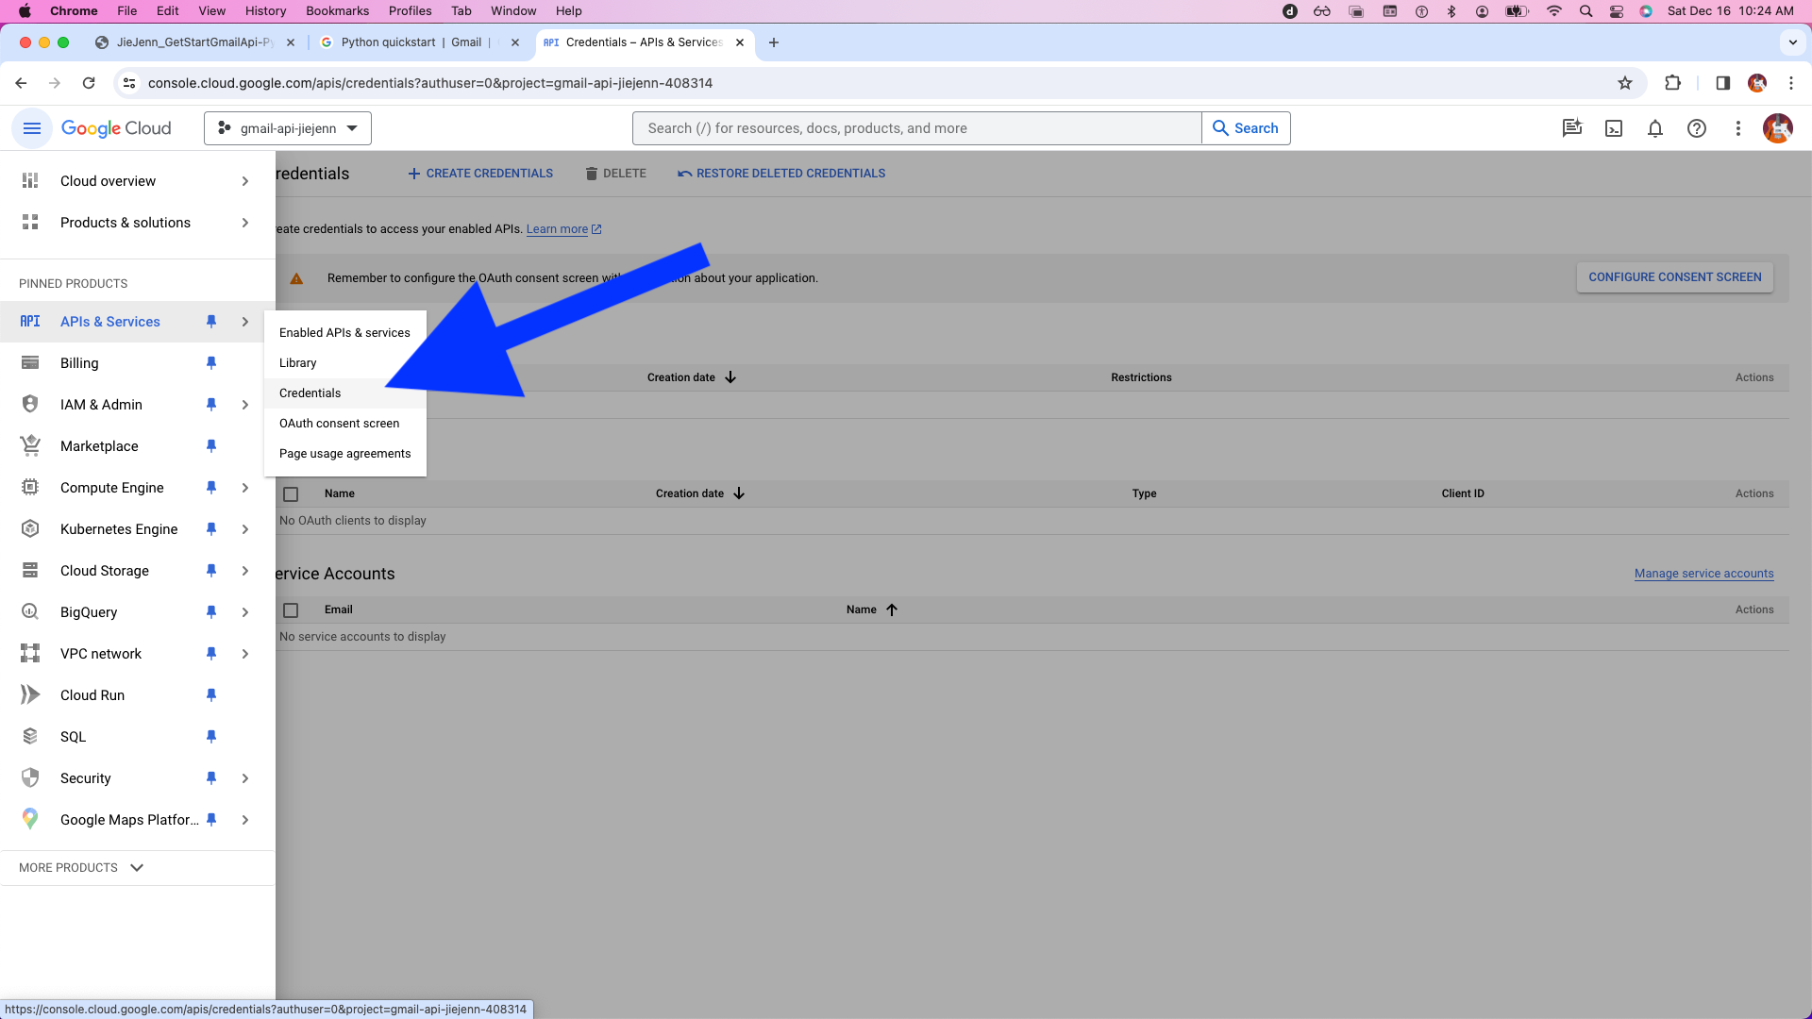This screenshot has width=1812, height=1019.
Task: Open macOS Spotlight search icon
Action: (1585, 11)
